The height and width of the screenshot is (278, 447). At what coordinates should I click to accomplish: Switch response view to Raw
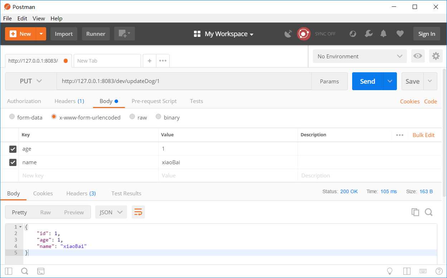(x=45, y=212)
